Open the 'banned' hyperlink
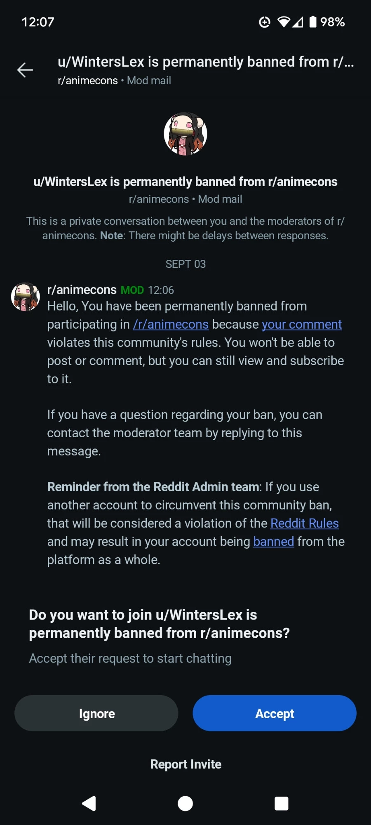 273,542
